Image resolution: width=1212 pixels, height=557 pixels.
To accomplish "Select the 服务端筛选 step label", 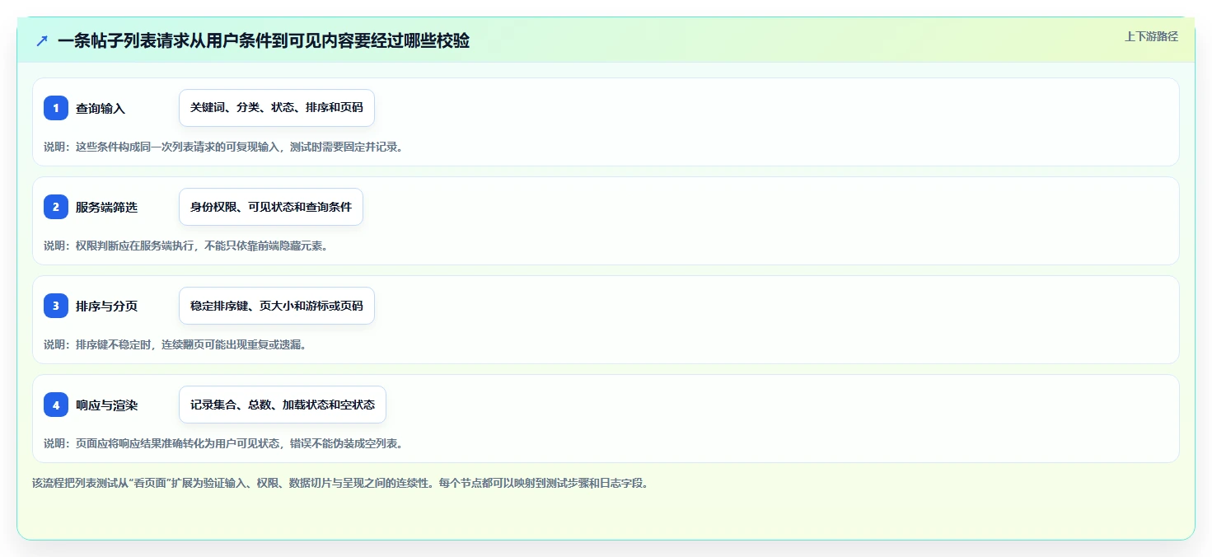I will [106, 207].
